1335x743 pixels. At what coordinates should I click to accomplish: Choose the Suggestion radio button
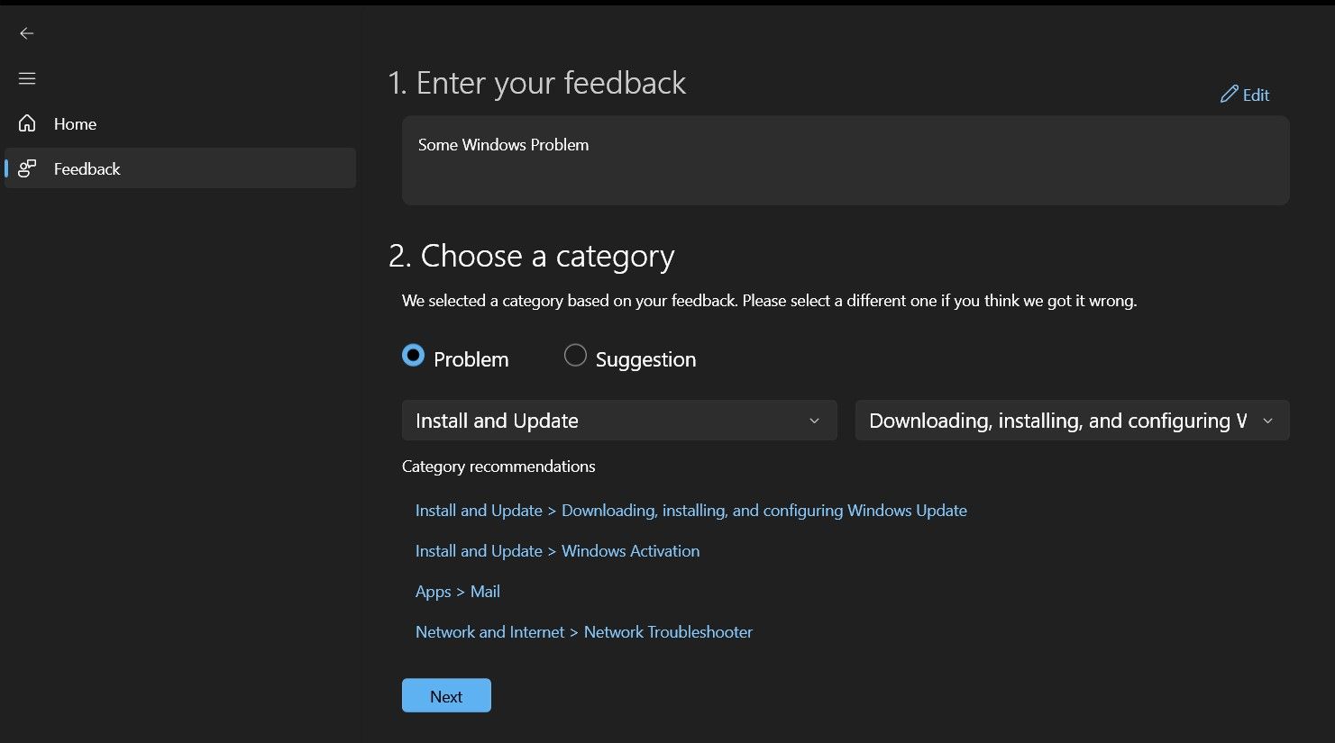(575, 356)
